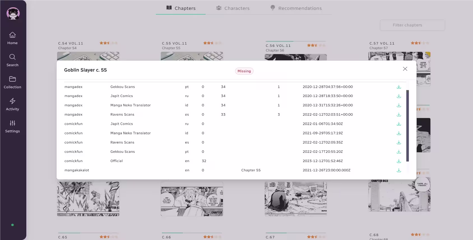Open the Search page from sidebar
This screenshot has width=473, height=240.
[x=12, y=61]
